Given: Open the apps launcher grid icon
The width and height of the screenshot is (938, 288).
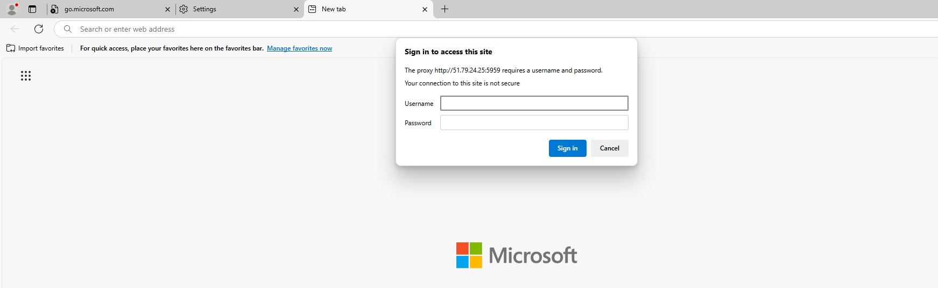Looking at the screenshot, I should click(x=26, y=76).
